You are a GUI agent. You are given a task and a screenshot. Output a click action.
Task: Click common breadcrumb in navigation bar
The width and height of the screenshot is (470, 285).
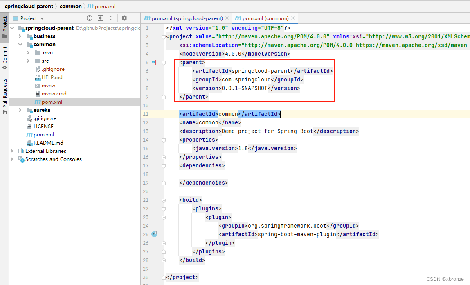70,6
